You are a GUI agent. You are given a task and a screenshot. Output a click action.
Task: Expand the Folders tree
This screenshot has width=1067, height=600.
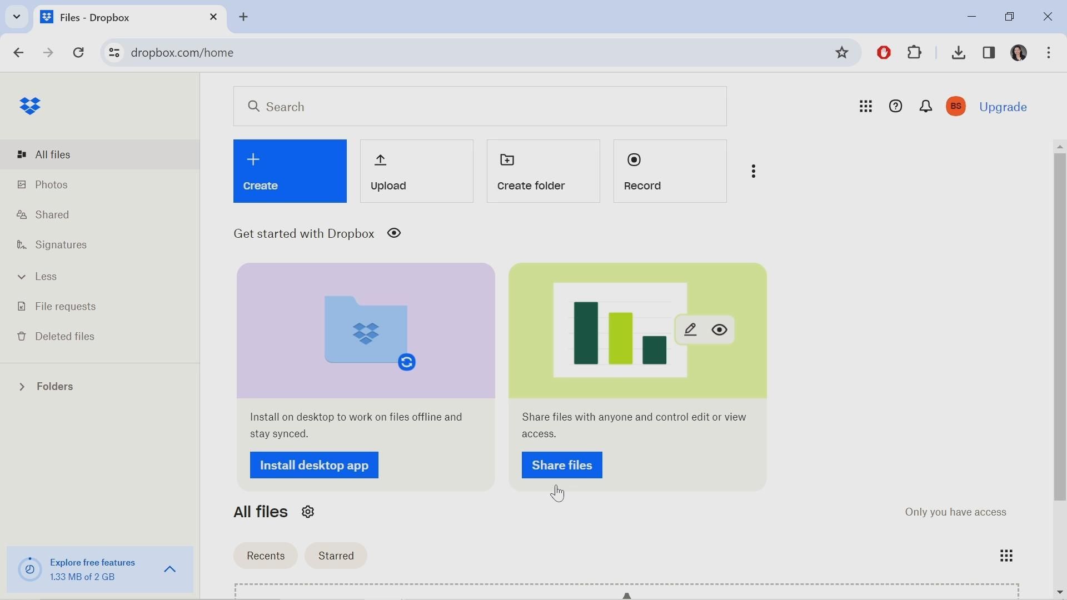22,387
